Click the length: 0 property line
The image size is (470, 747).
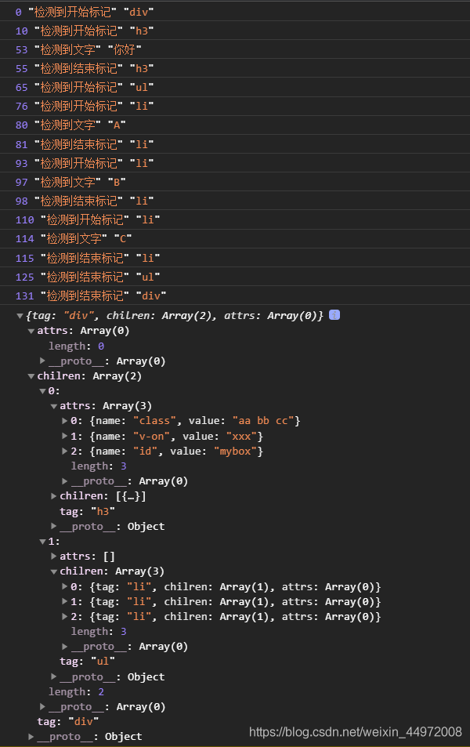click(x=76, y=346)
